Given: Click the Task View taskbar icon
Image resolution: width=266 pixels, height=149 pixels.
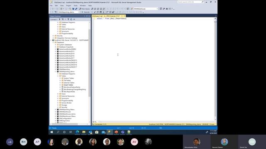Looking at the screenshot, I should 71,132.
